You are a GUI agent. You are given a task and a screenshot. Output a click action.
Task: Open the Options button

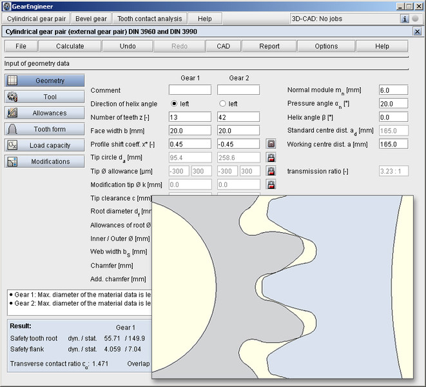(x=326, y=46)
